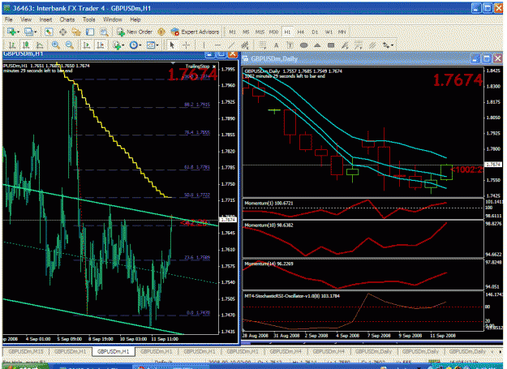
Task: Open the Insert menu
Action: tap(45, 19)
